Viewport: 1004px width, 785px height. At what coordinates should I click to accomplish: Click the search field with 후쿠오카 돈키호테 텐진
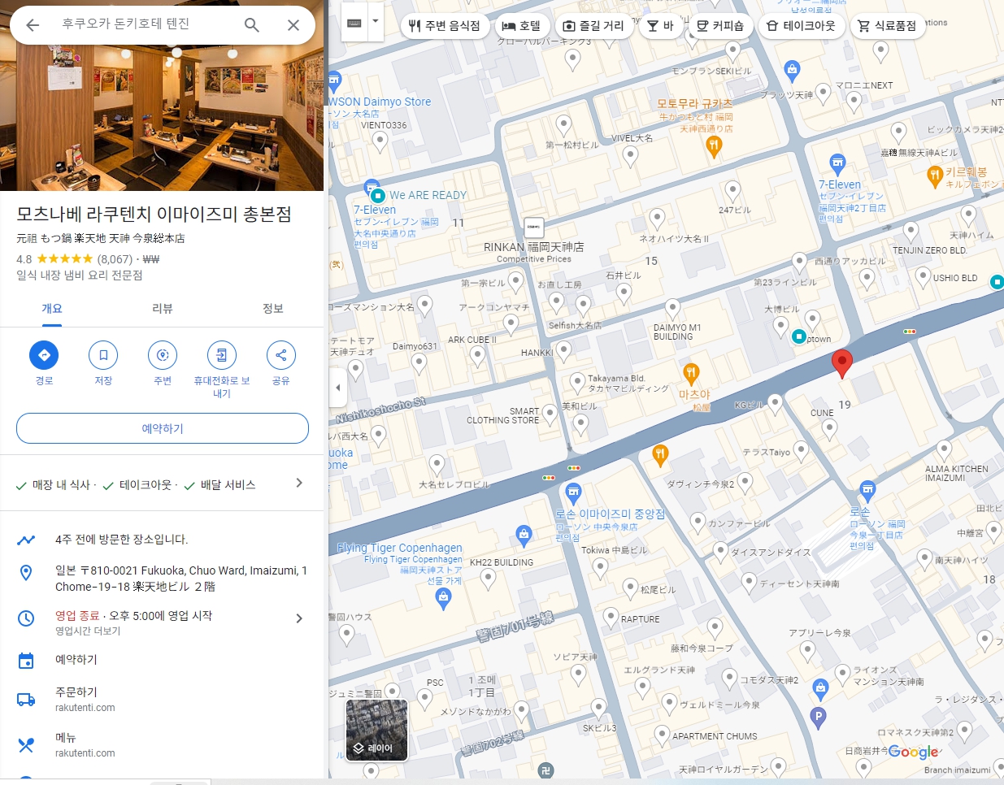point(146,24)
